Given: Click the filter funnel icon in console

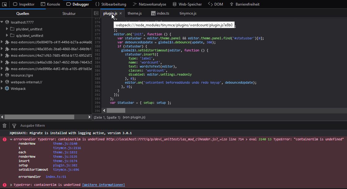Looking at the screenshot, I should tap(14, 125).
